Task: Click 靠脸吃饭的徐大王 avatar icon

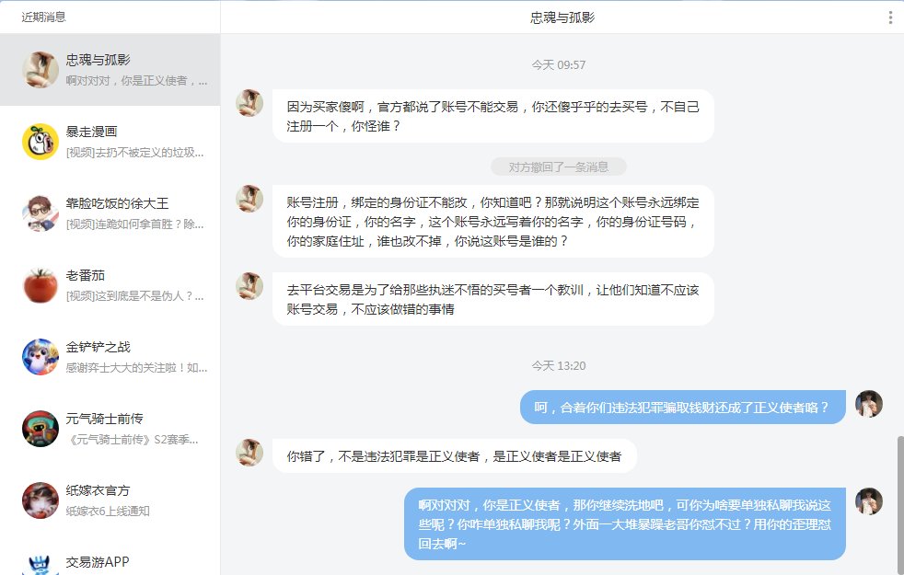Action: [x=41, y=213]
